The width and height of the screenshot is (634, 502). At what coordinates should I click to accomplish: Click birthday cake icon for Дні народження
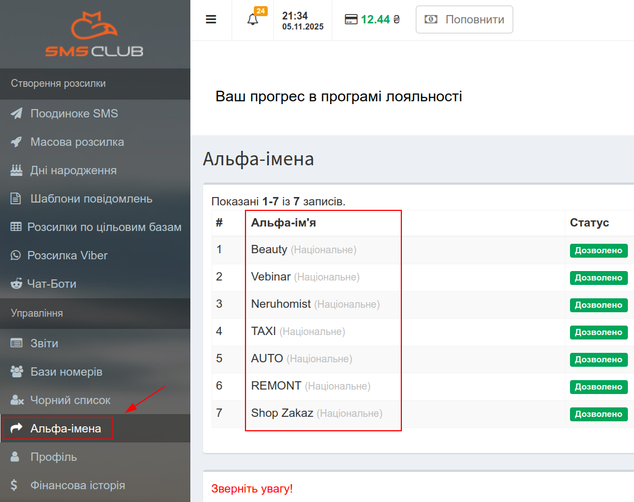(17, 170)
